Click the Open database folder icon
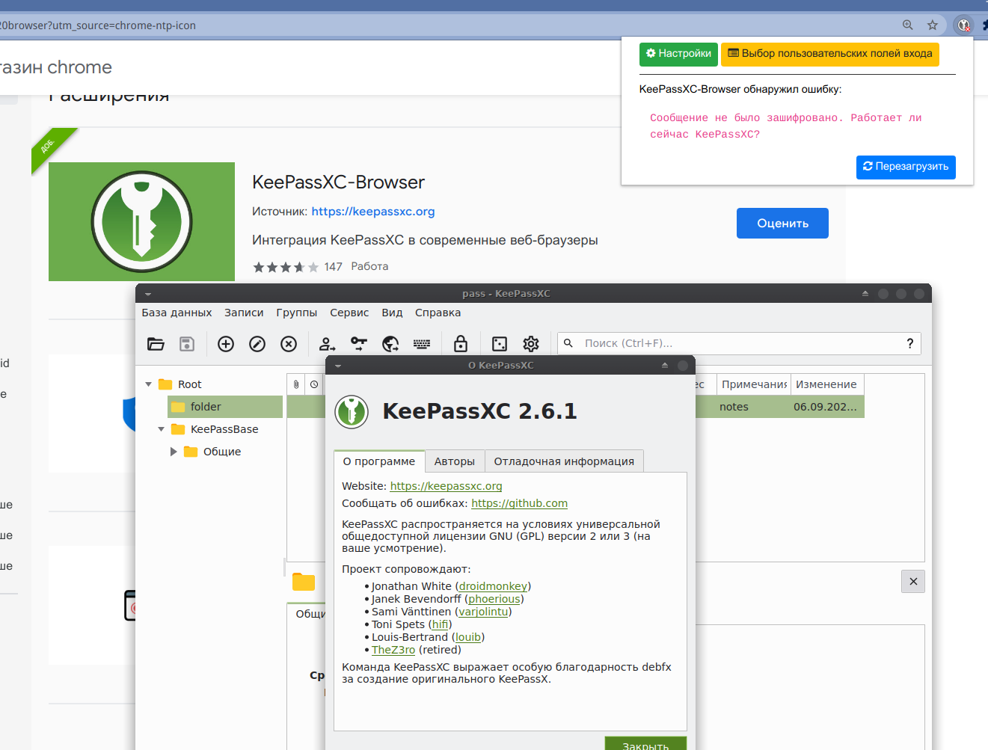988x750 pixels. coord(156,344)
